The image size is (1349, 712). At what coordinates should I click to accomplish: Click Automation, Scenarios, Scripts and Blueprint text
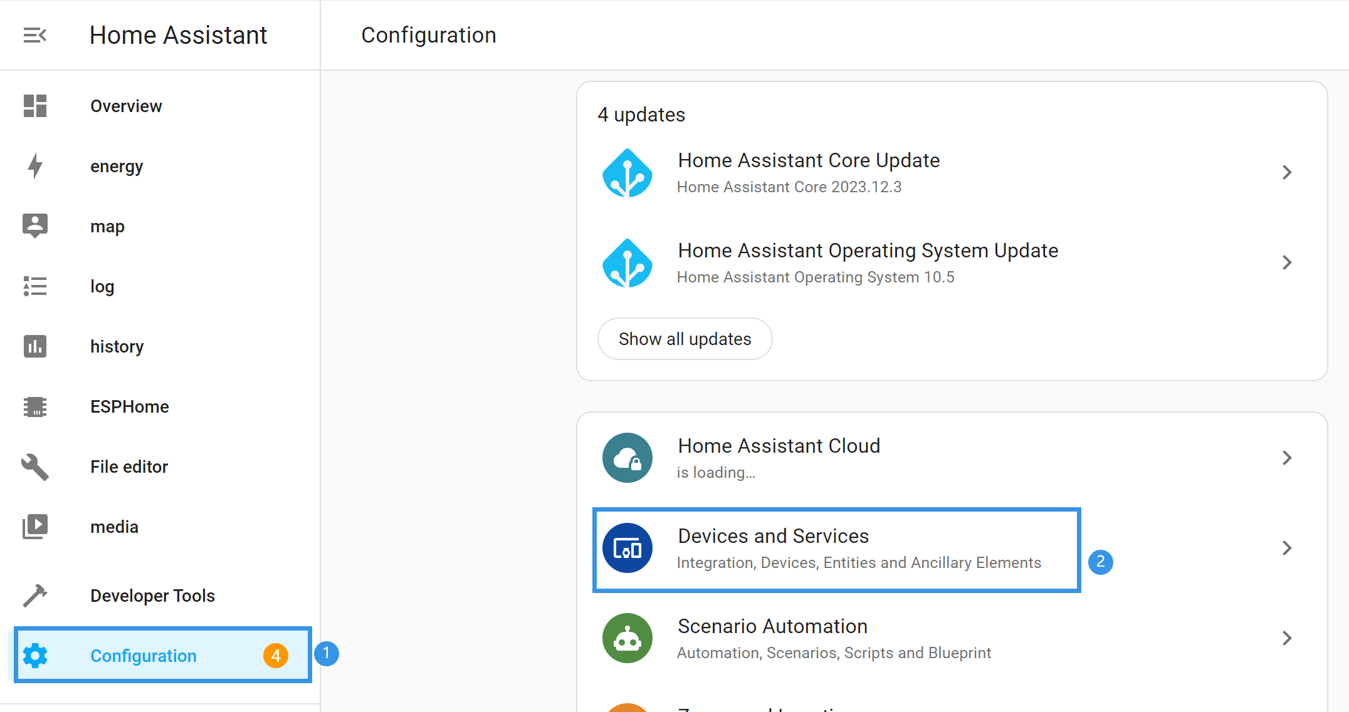point(834,653)
